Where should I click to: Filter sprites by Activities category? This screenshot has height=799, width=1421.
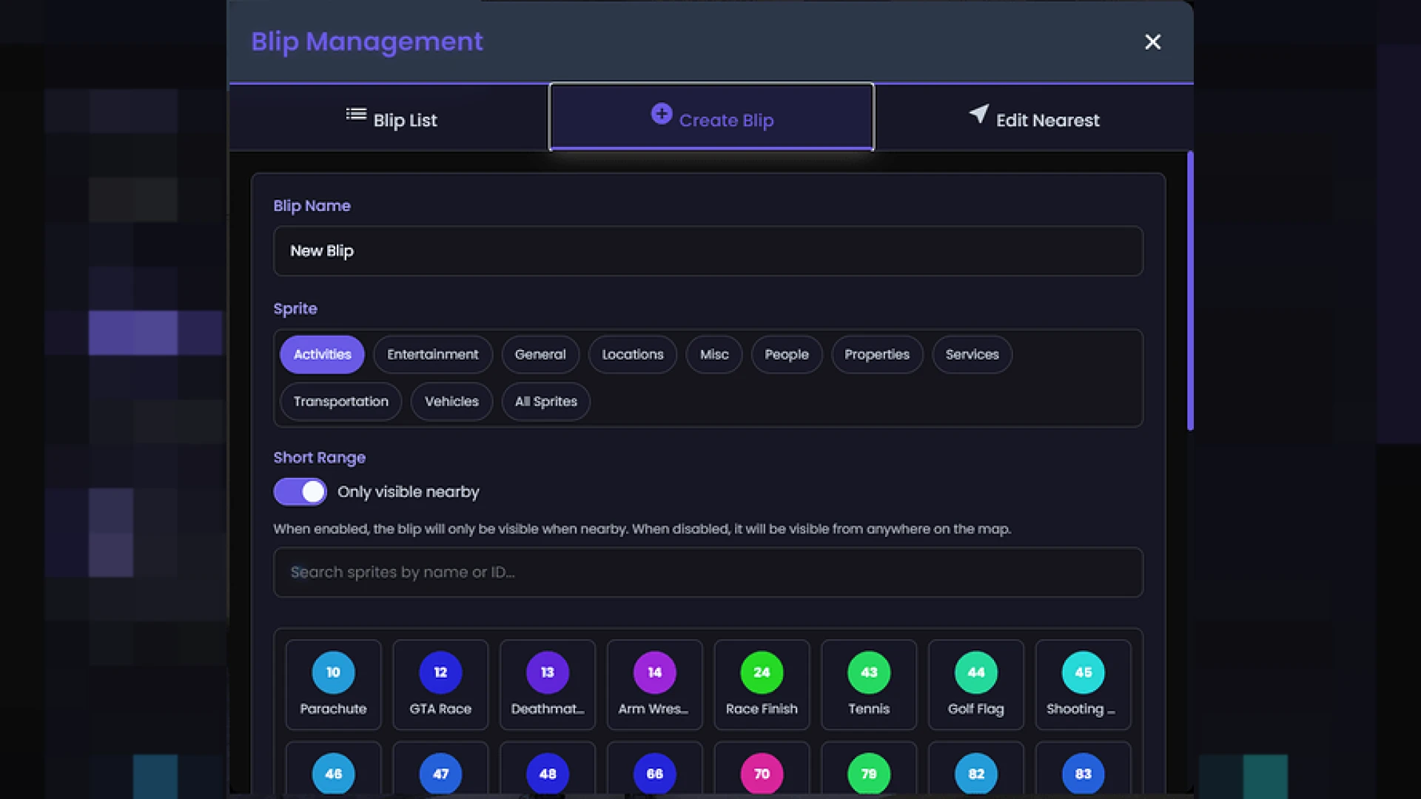coord(322,354)
